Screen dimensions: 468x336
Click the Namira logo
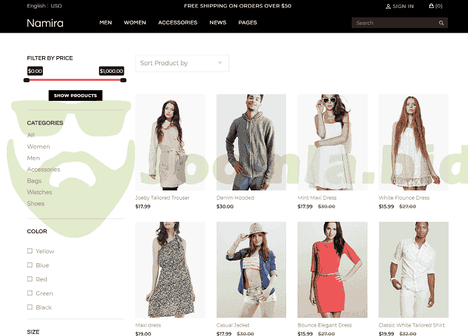point(45,23)
